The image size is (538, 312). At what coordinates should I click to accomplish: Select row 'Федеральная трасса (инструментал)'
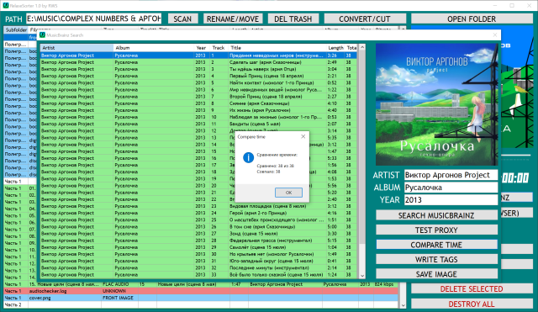(198, 241)
